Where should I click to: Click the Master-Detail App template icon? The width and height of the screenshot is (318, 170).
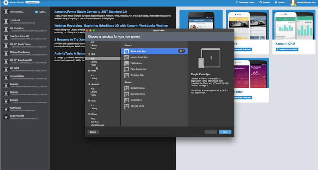[126, 57]
